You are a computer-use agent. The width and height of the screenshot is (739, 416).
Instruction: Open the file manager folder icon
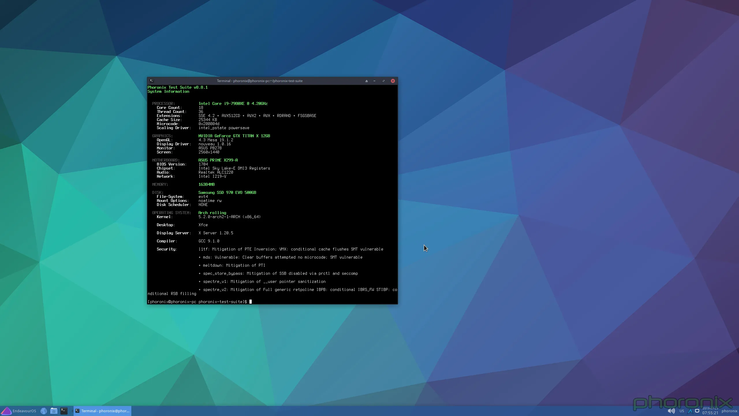54,411
